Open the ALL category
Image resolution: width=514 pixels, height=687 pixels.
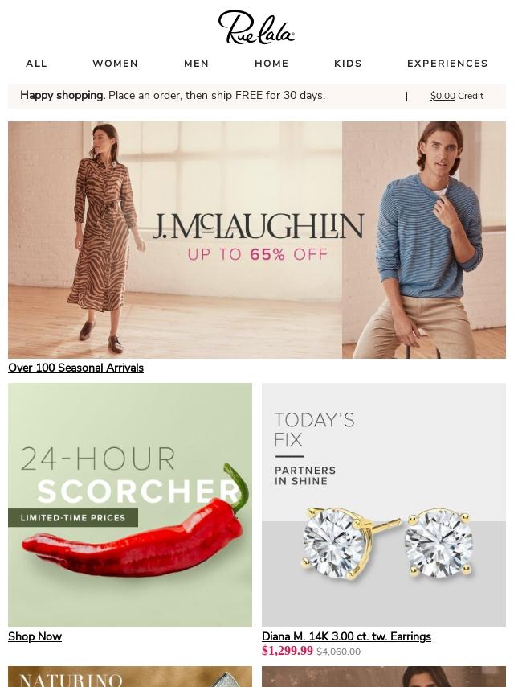(36, 64)
